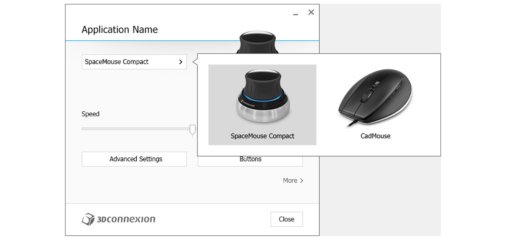Open Advanced Settings
This screenshot has width=506, height=241.
[134, 159]
